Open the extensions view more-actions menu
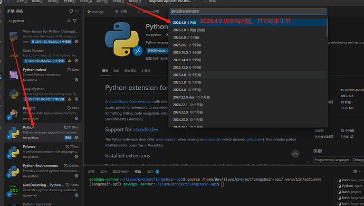Image resolution: width=364 pixels, height=206 pixels. click(77, 11)
